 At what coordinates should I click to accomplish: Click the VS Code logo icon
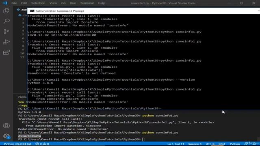5,3
